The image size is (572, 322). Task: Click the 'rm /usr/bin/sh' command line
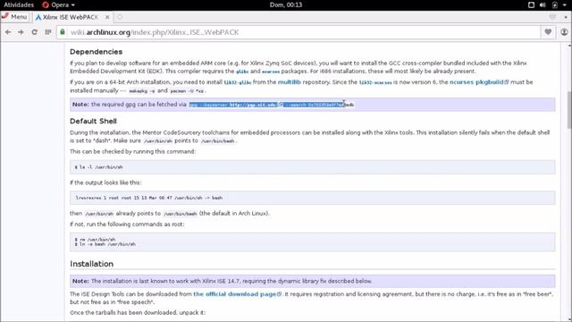pos(96,240)
